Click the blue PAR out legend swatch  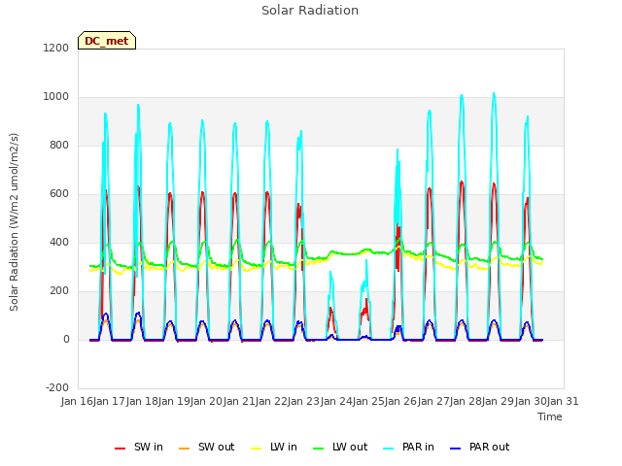tap(456, 449)
